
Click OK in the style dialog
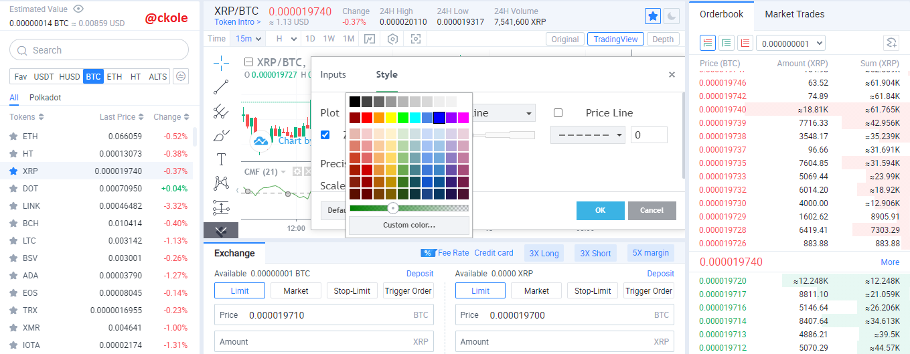(600, 210)
